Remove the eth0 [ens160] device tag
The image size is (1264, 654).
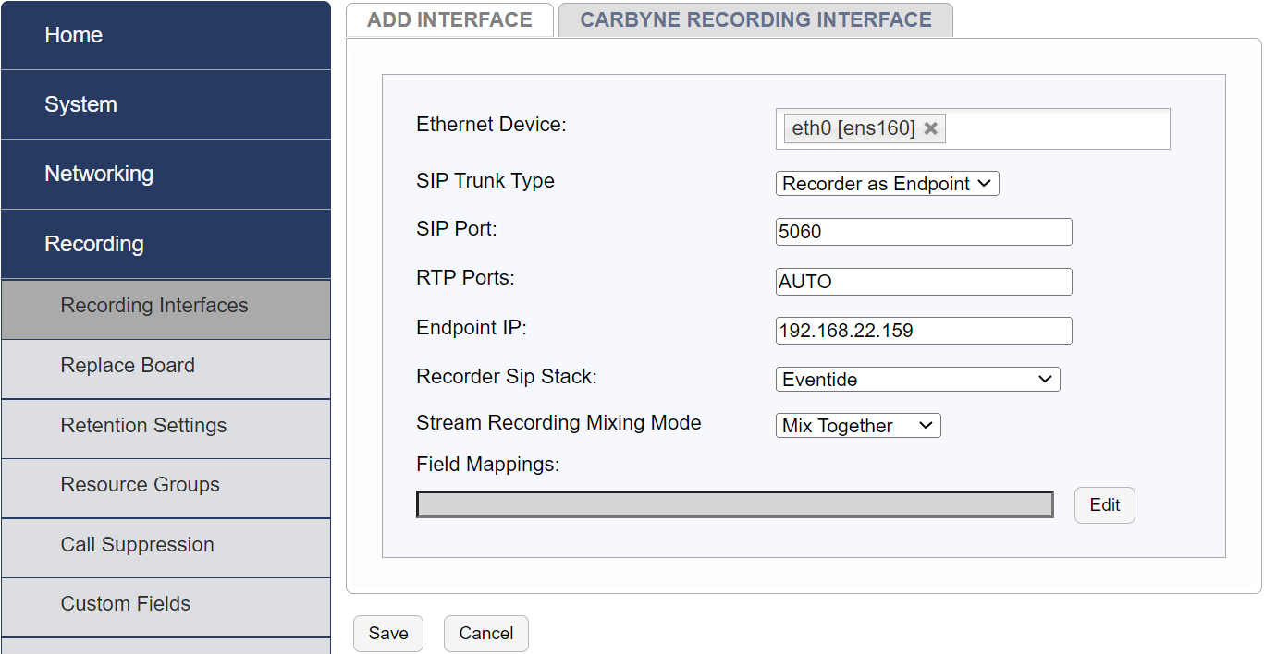click(x=930, y=128)
